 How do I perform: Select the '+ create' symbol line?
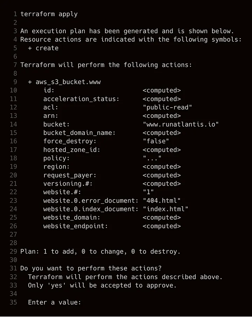43,48
